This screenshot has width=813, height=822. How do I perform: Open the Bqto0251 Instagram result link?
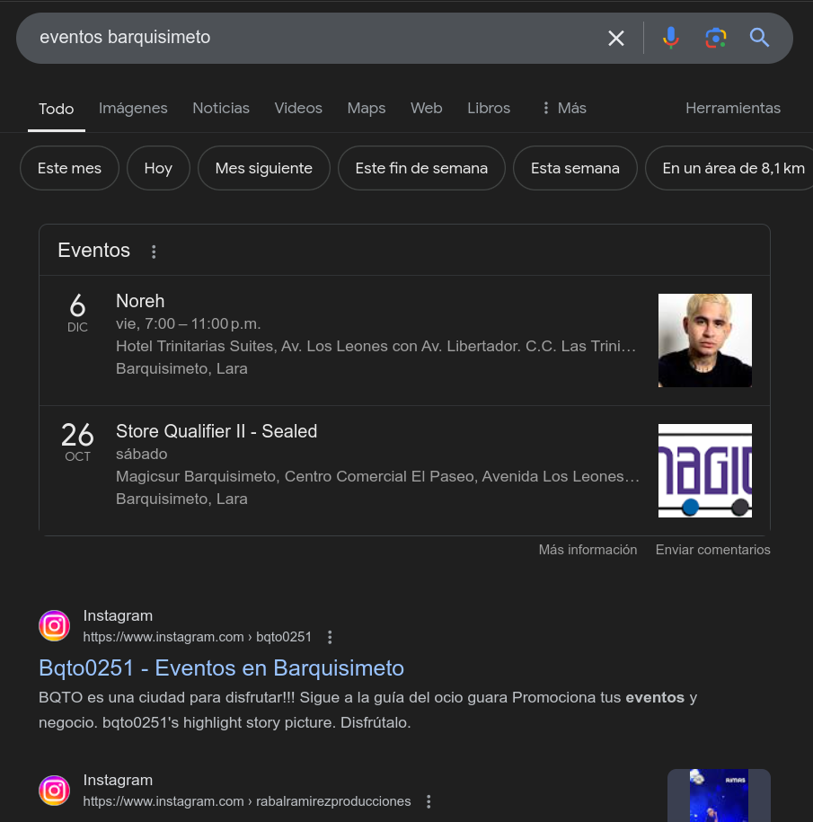click(221, 667)
